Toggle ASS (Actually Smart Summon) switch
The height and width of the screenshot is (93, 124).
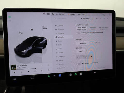point(79,64)
